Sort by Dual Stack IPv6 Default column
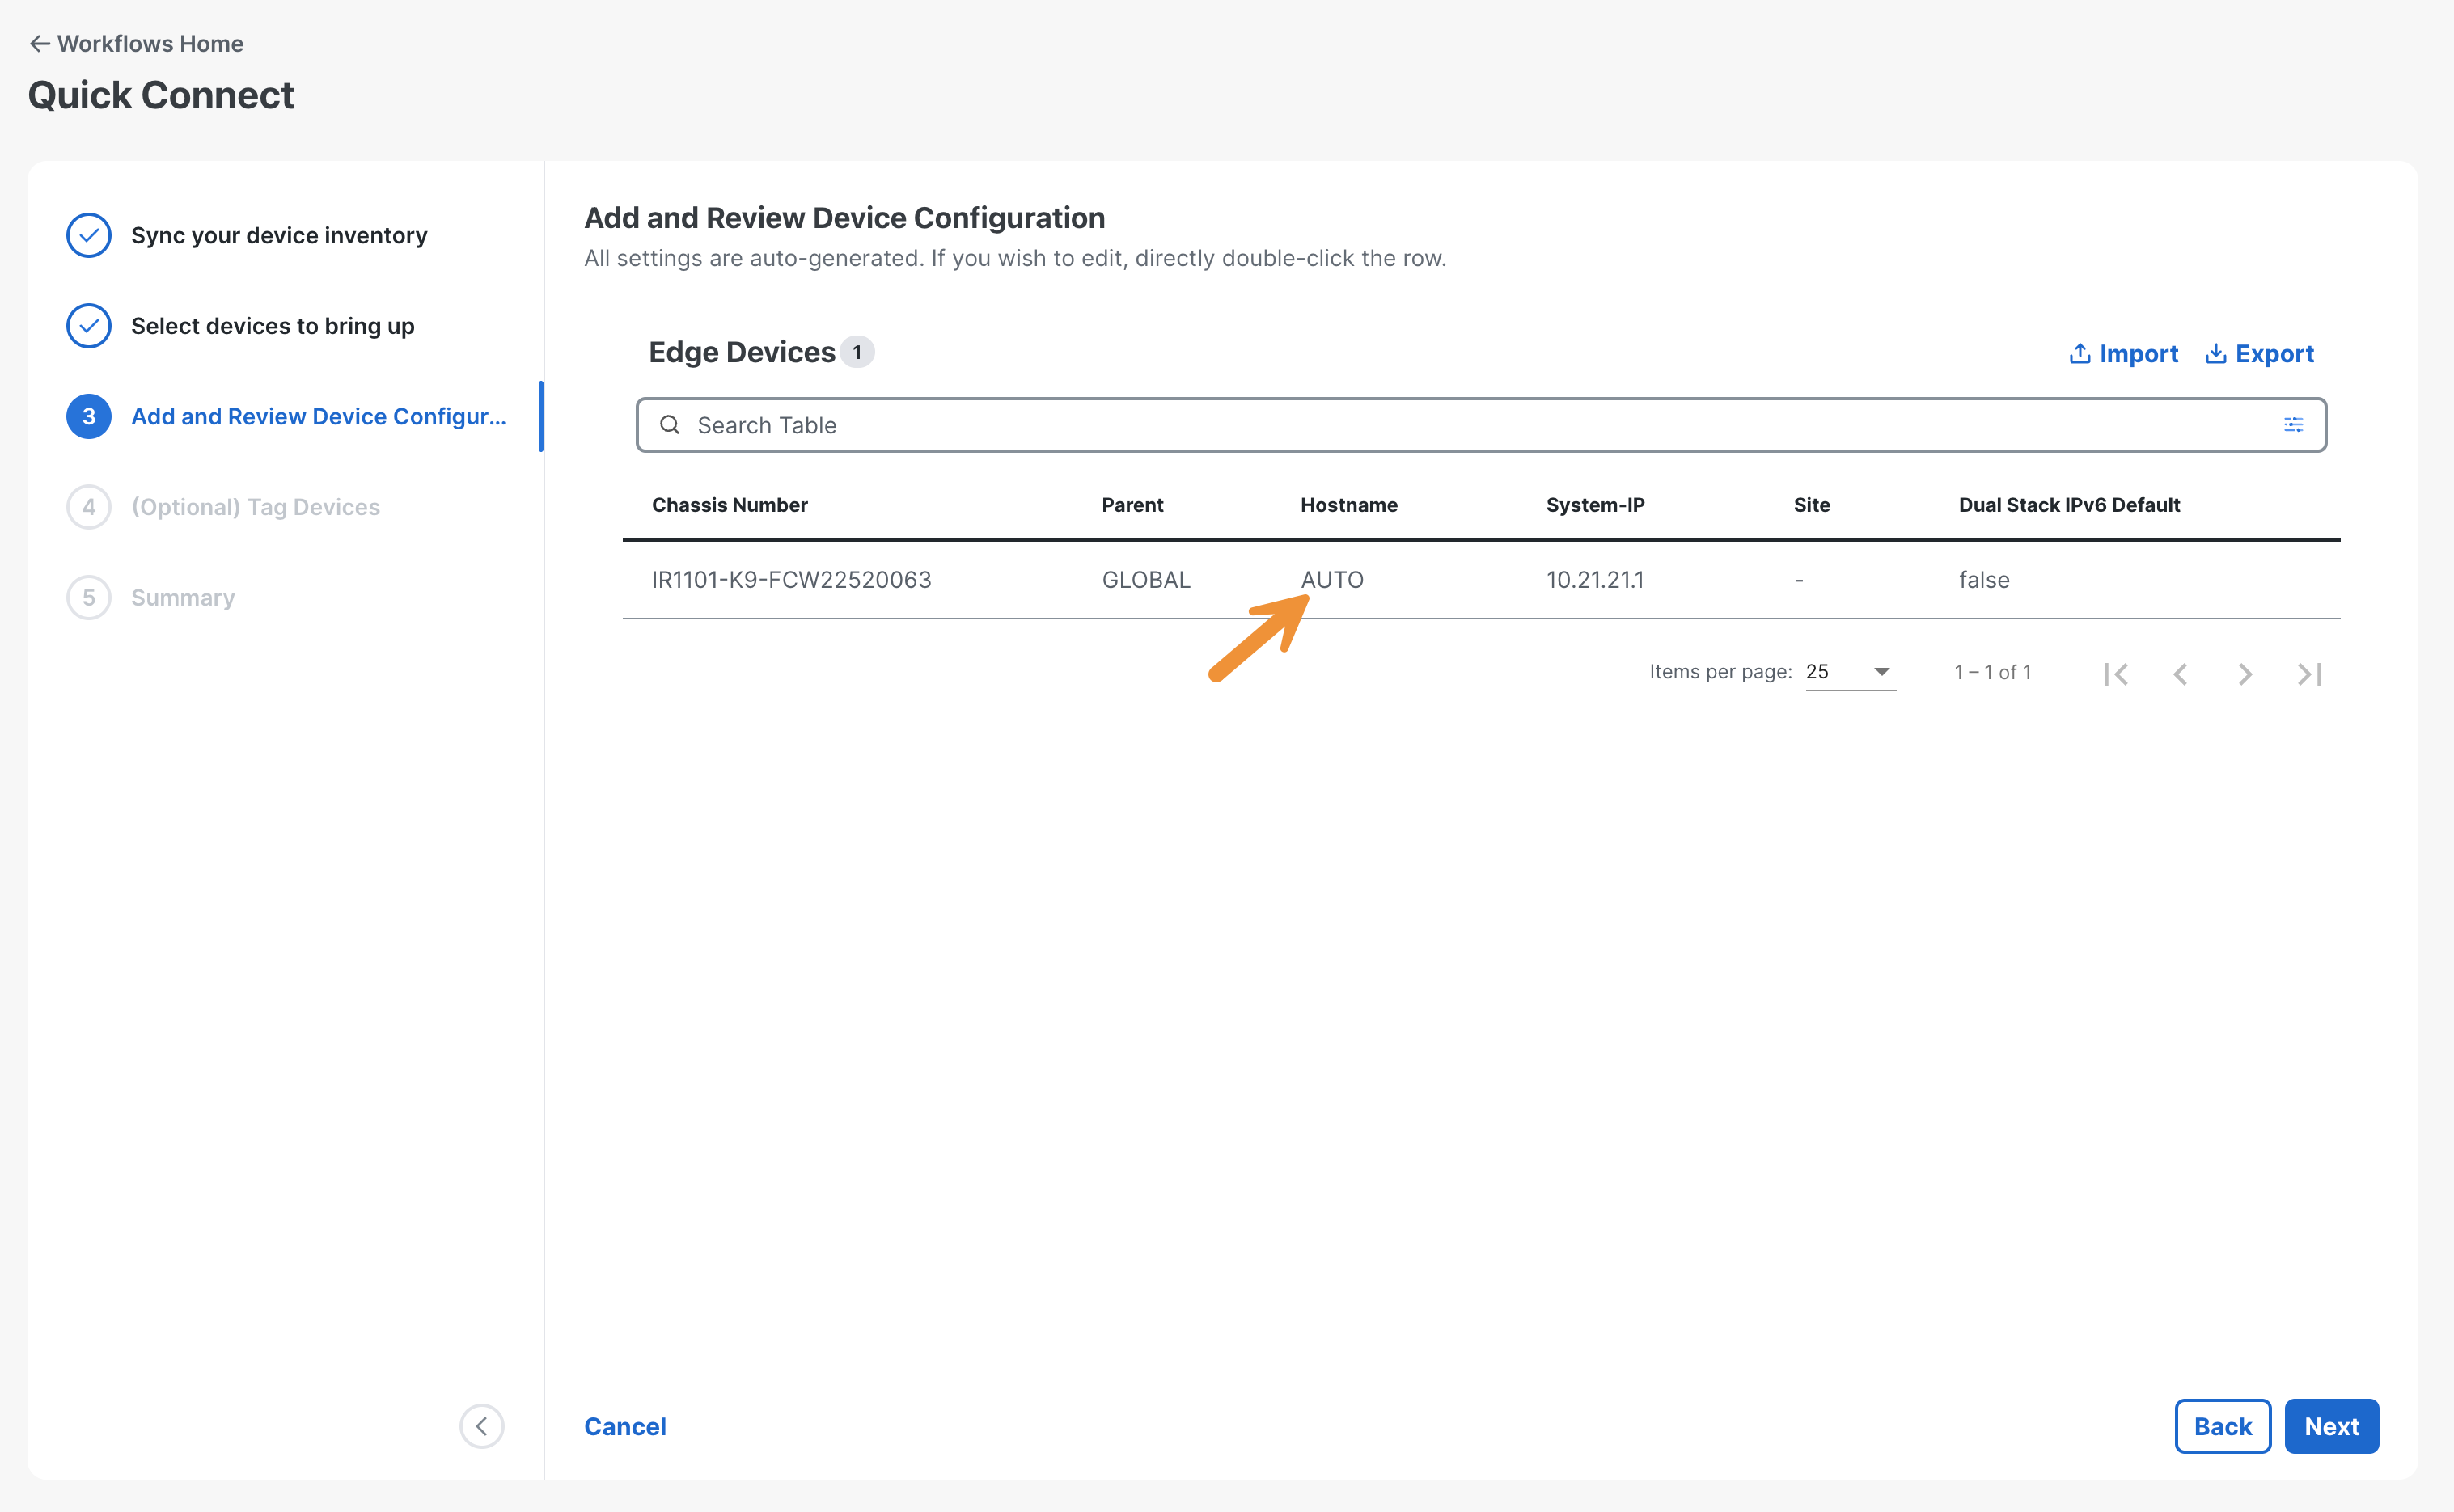Screen dimensions: 2454x1512 (2070, 505)
